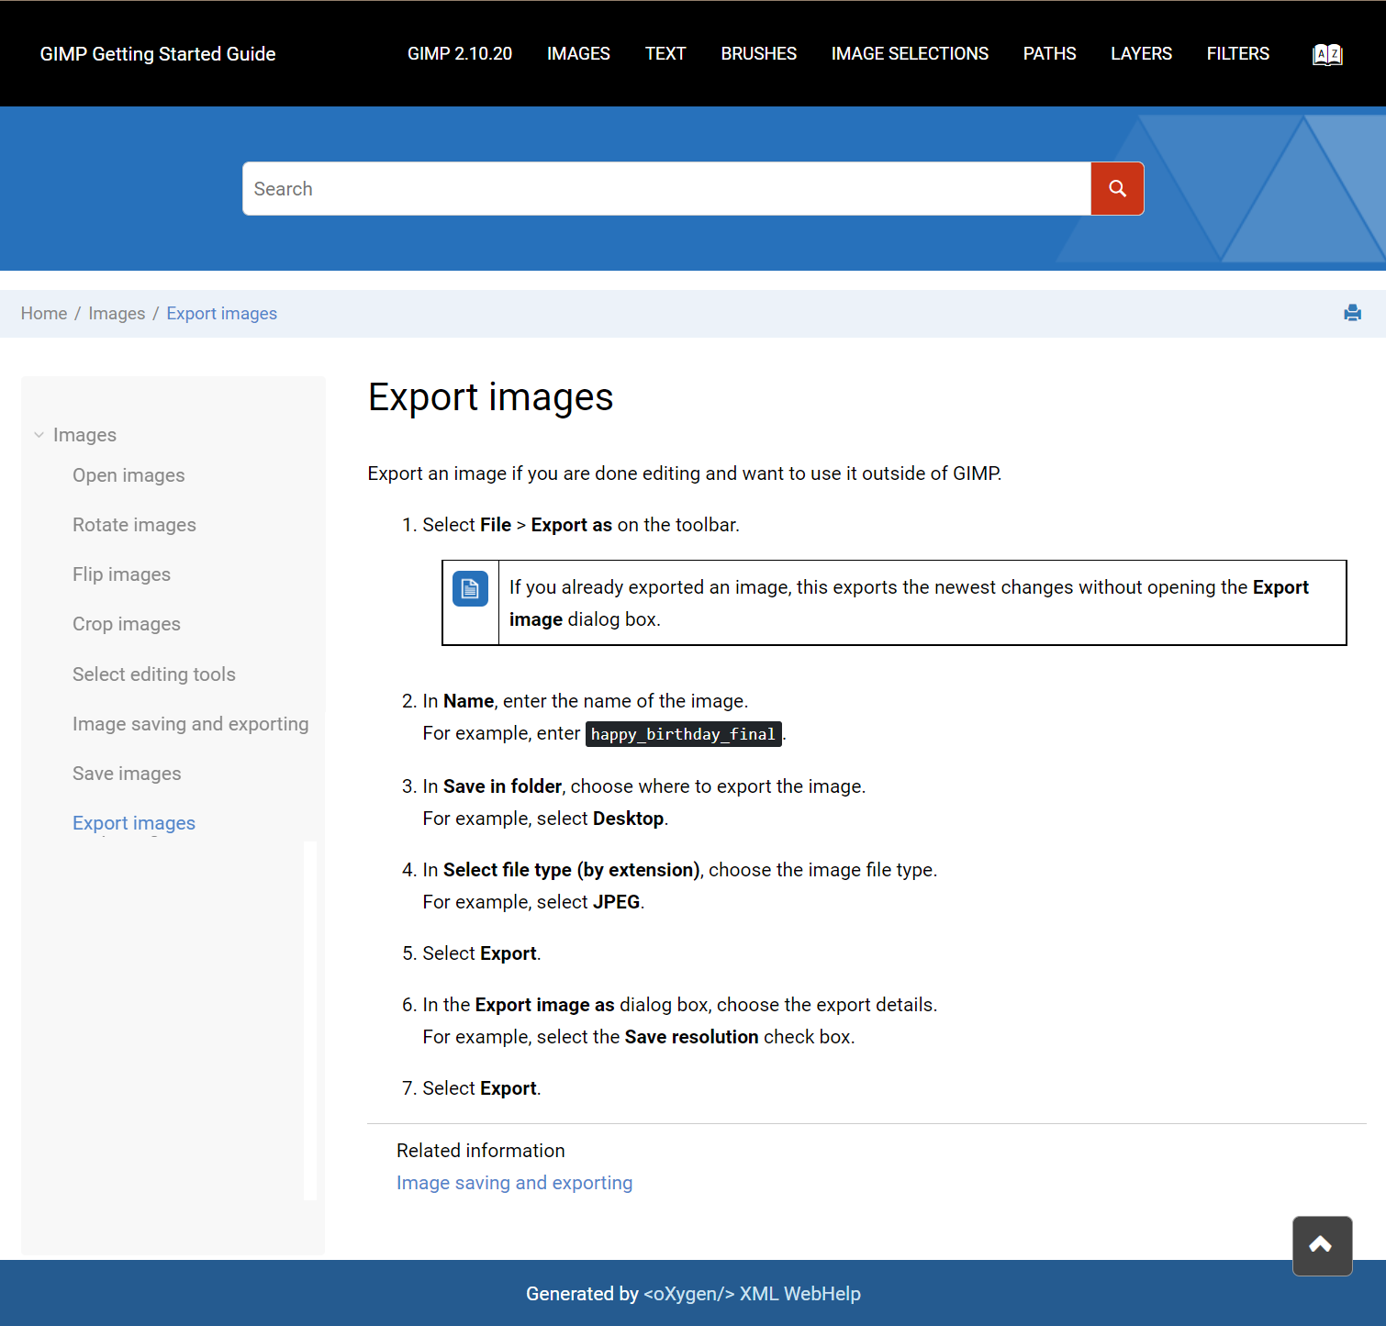
Task: Collapse the Images section chevron
Action: pyautogui.click(x=39, y=435)
